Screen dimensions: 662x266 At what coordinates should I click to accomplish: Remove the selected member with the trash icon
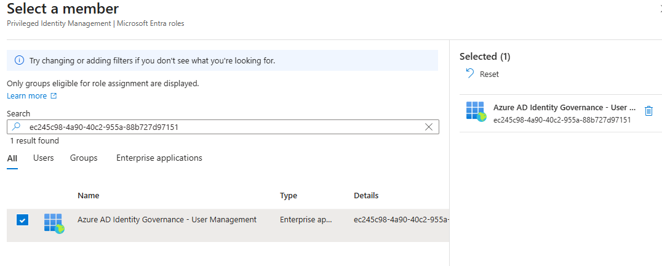648,111
